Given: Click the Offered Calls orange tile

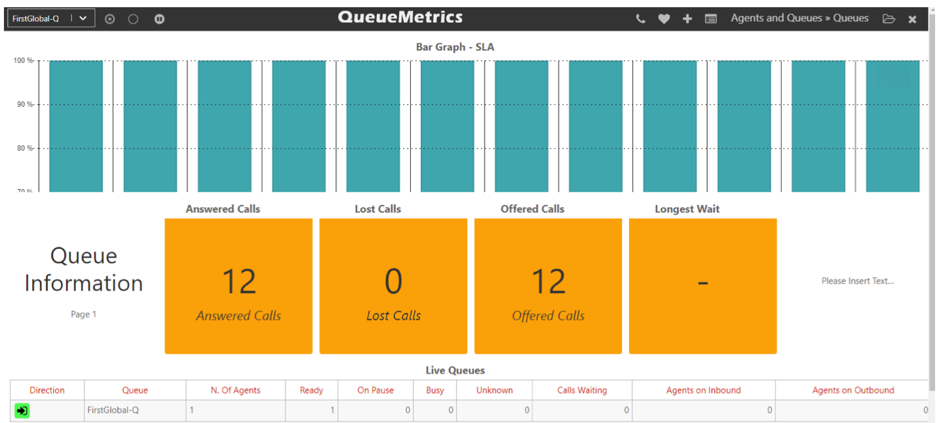Looking at the screenshot, I should click(548, 286).
